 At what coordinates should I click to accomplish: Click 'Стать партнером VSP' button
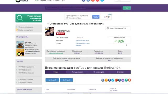(118, 28)
